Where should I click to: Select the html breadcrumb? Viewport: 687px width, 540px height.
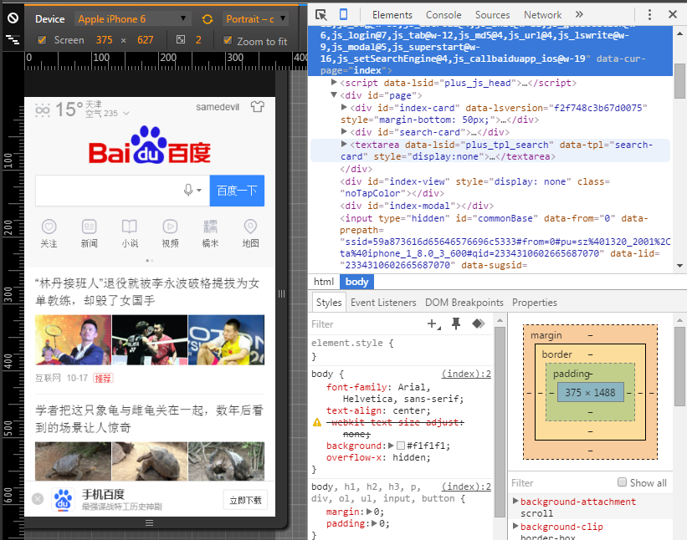(323, 282)
